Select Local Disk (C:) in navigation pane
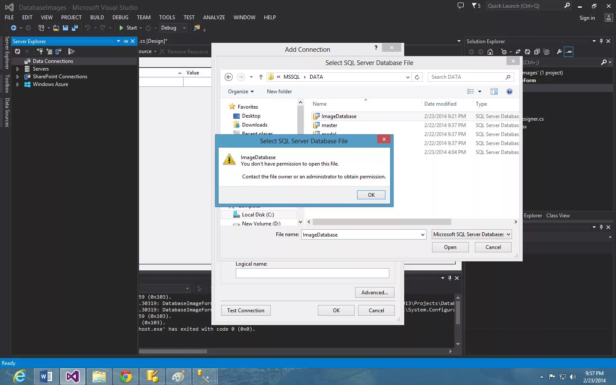Viewport: 616px width, 385px height. (x=258, y=215)
